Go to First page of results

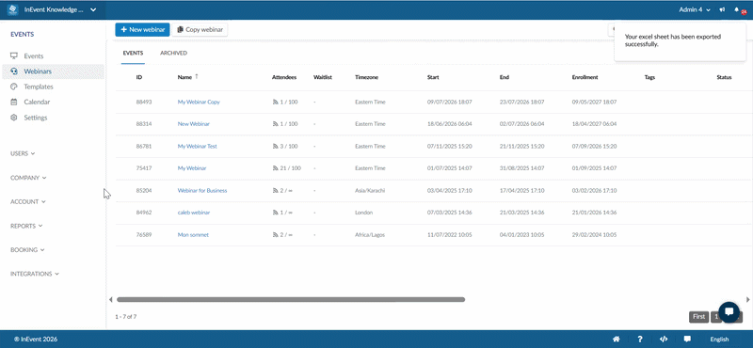698,317
